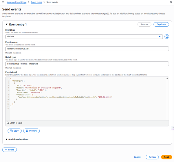
Task: Collapse the Event entry 1 section
Action: (x=7, y=24)
